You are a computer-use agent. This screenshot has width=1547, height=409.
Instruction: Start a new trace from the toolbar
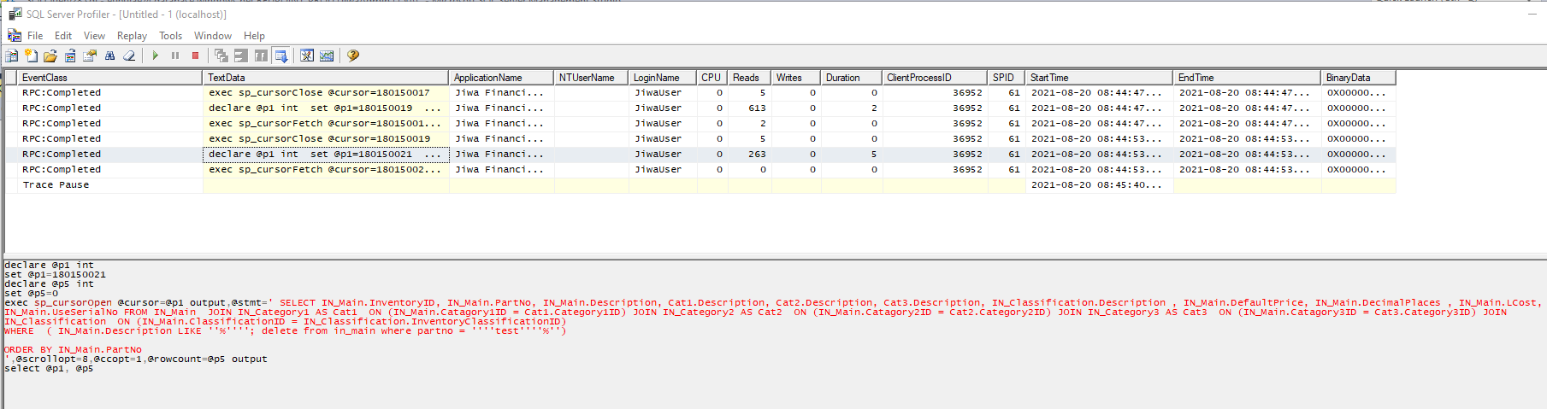click(x=11, y=56)
